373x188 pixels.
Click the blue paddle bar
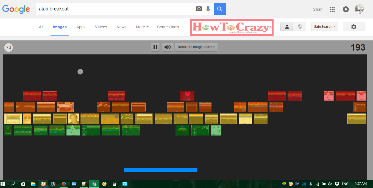click(161, 170)
